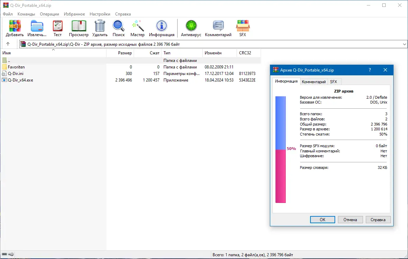
Task: Switch to the Информация tab
Action: [286, 81]
